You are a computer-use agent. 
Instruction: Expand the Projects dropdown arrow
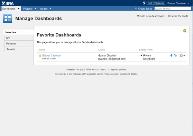tap(35, 9)
